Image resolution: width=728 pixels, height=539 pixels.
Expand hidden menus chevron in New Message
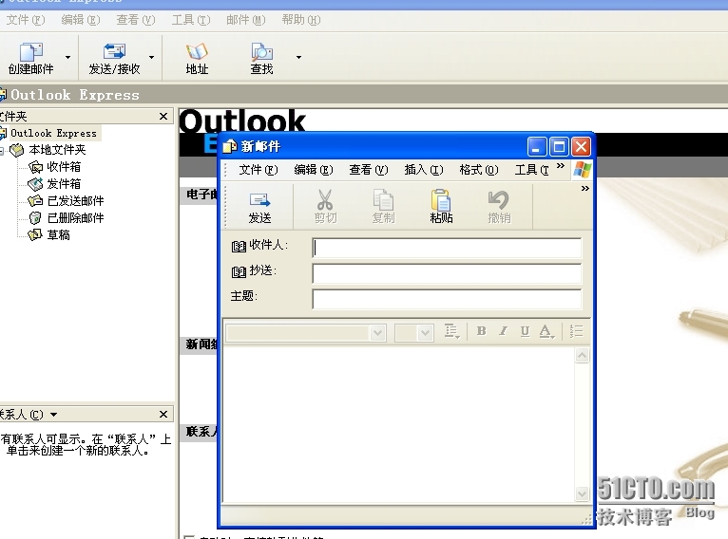point(561,166)
